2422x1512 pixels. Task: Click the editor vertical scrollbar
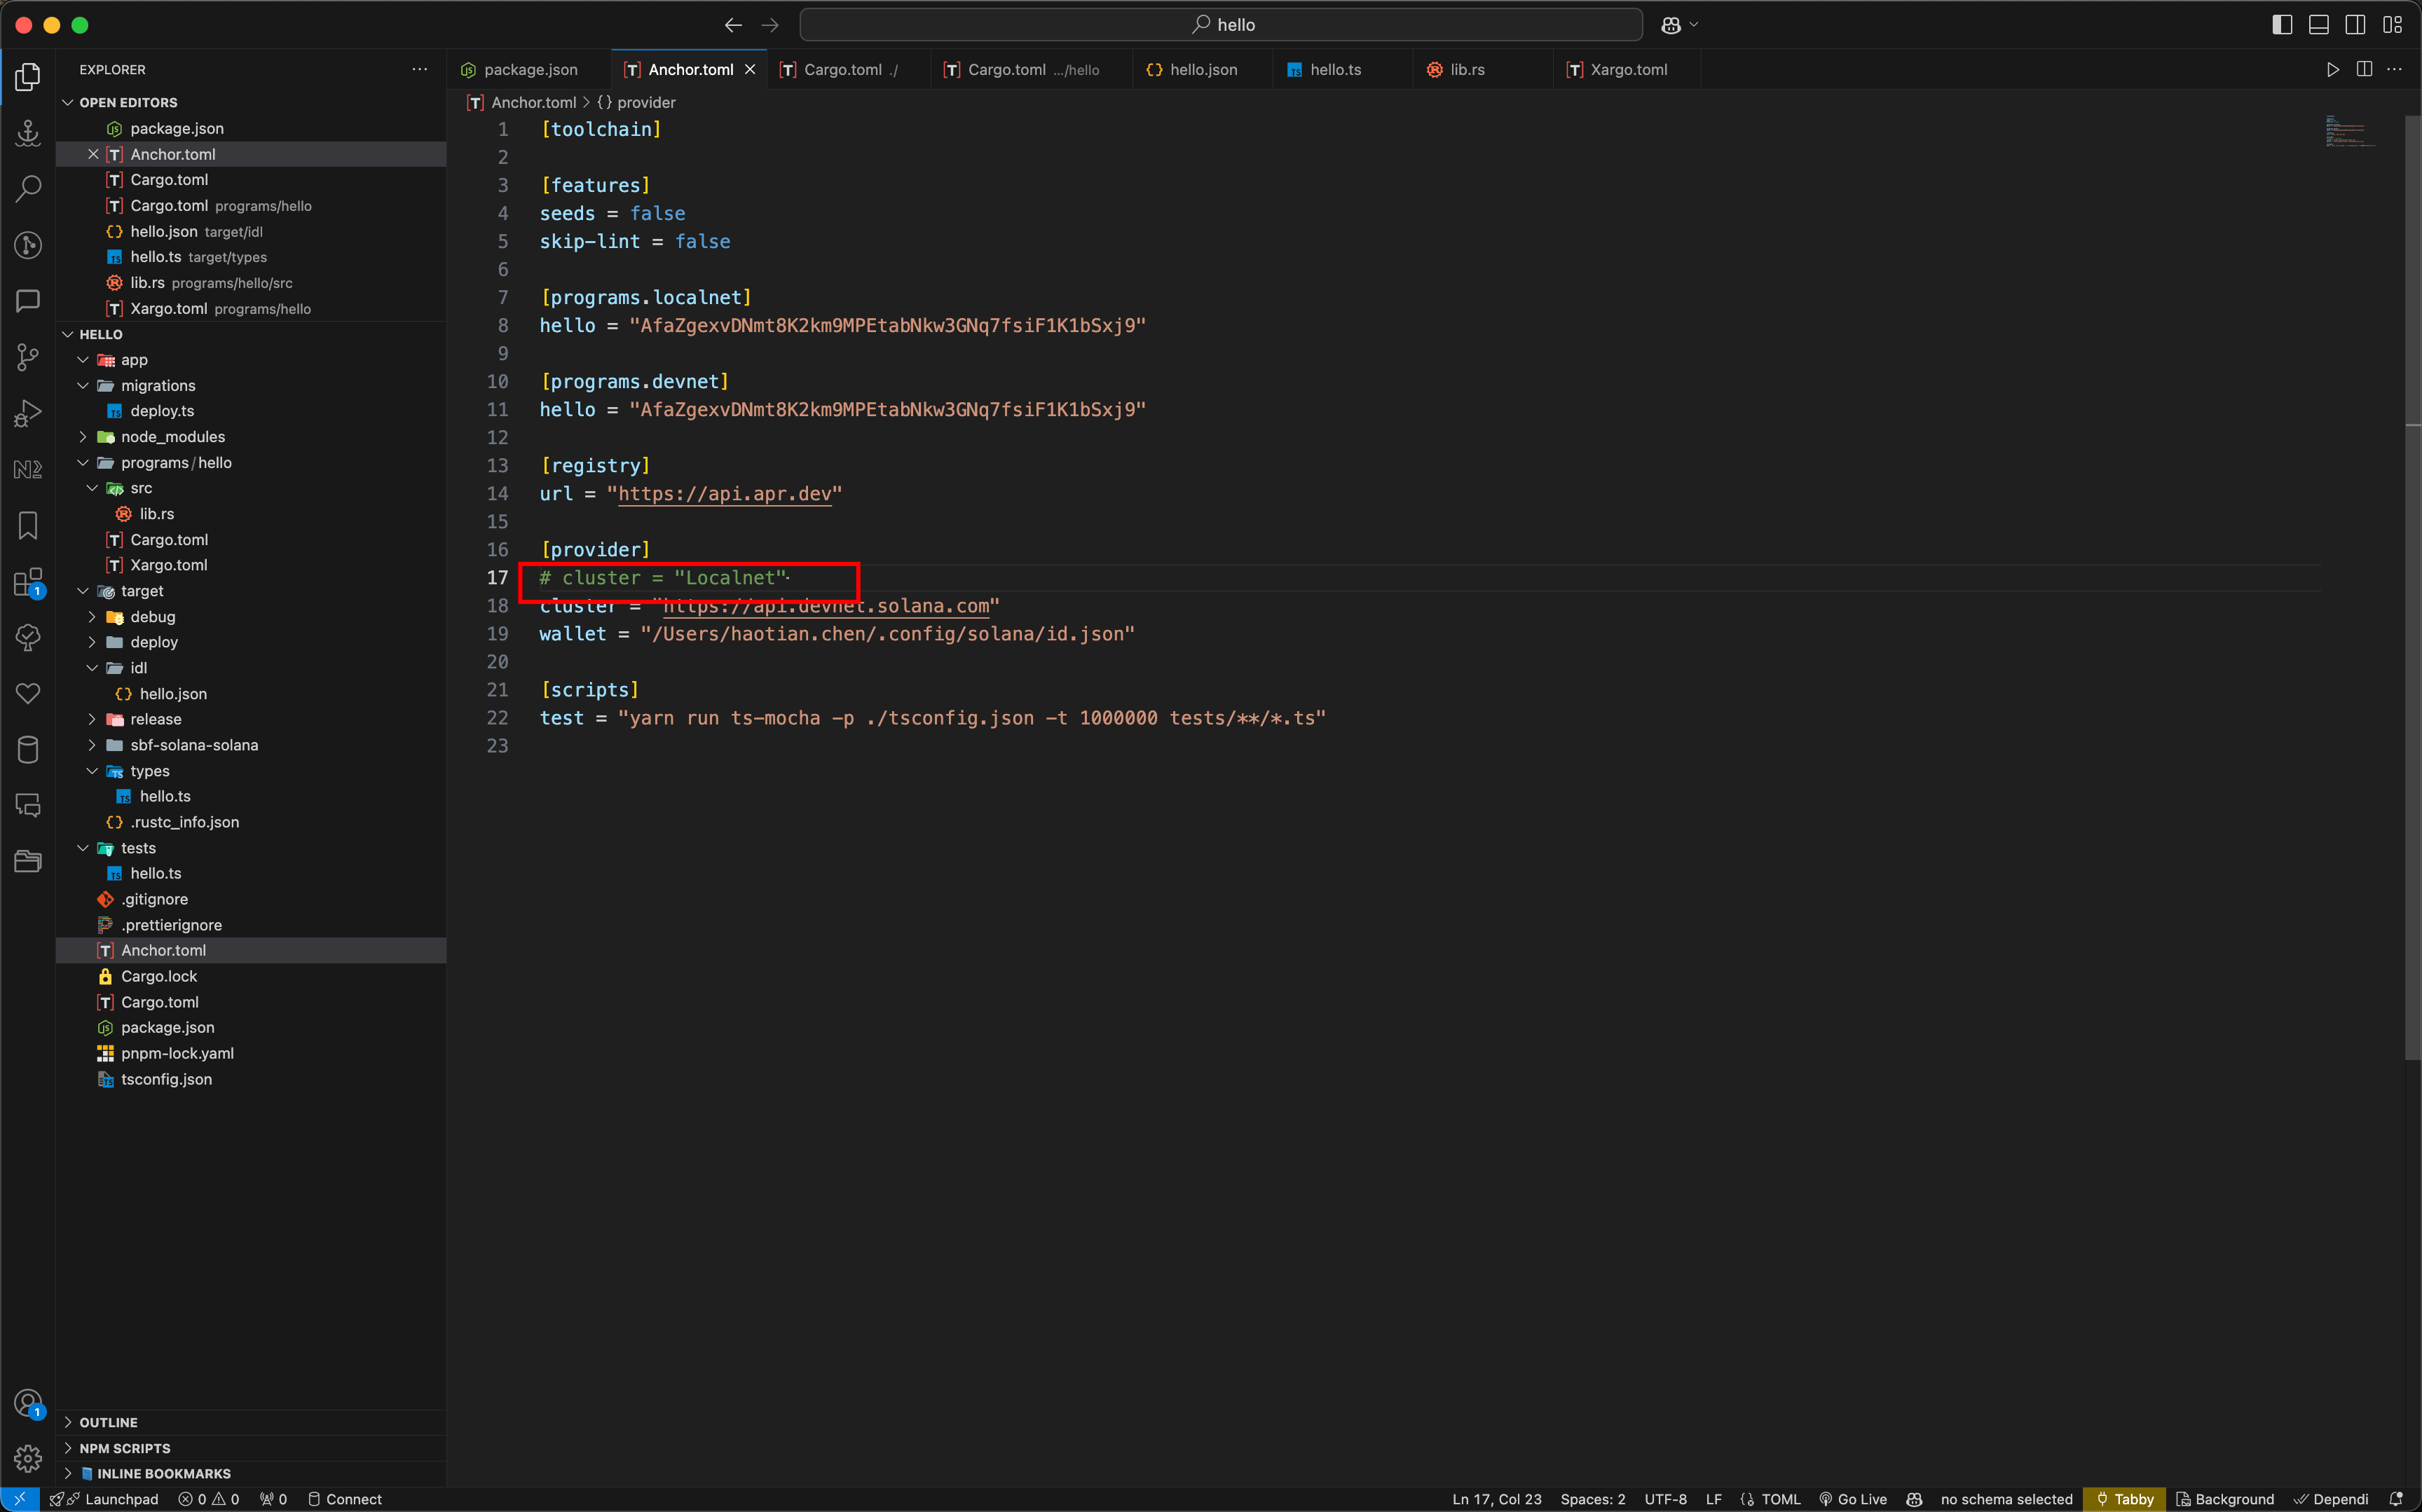2413,588
